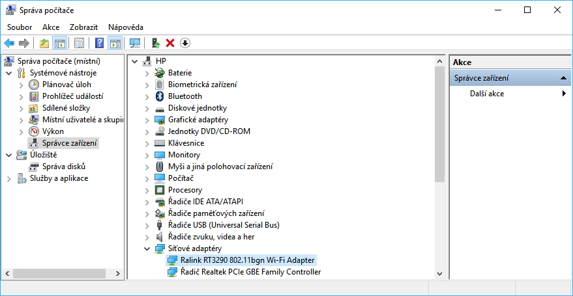Click device list scrollbar down arrow
The width and height of the screenshot is (573, 296).
[x=439, y=274]
